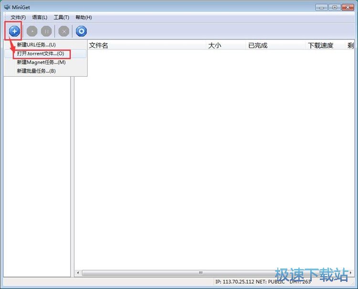Click the blue plus new task button
358x289 pixels.
tap(14, 31)
